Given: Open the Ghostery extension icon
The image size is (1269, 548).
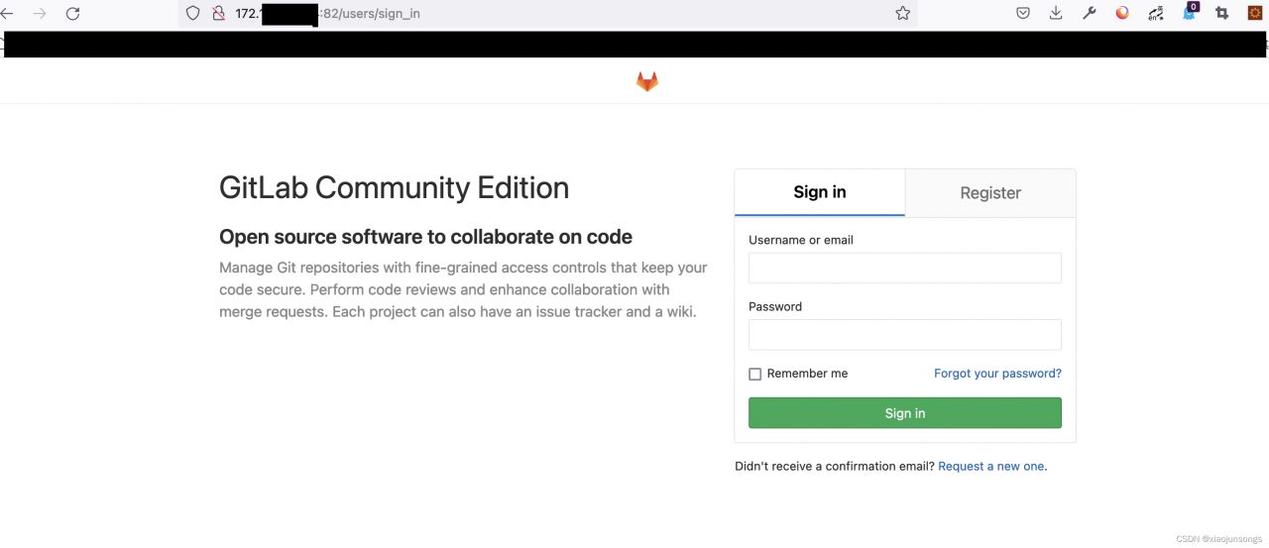Looking at the screenshot, I should click(1190, 13).
